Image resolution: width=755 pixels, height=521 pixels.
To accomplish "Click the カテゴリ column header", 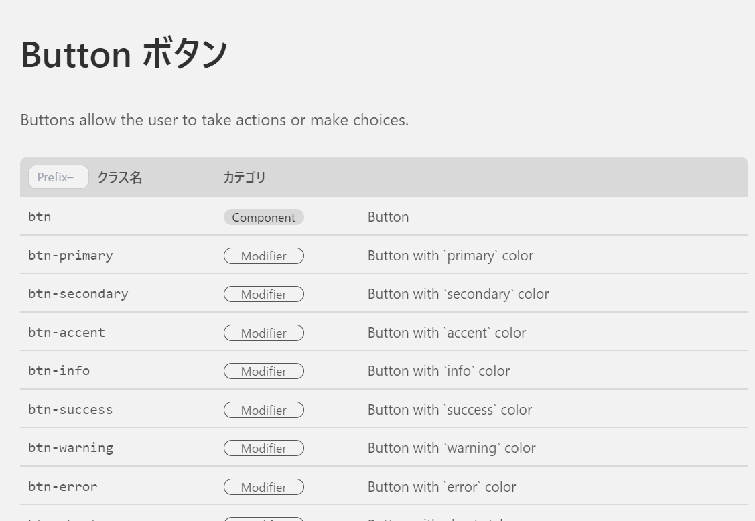I will [245, 177].
